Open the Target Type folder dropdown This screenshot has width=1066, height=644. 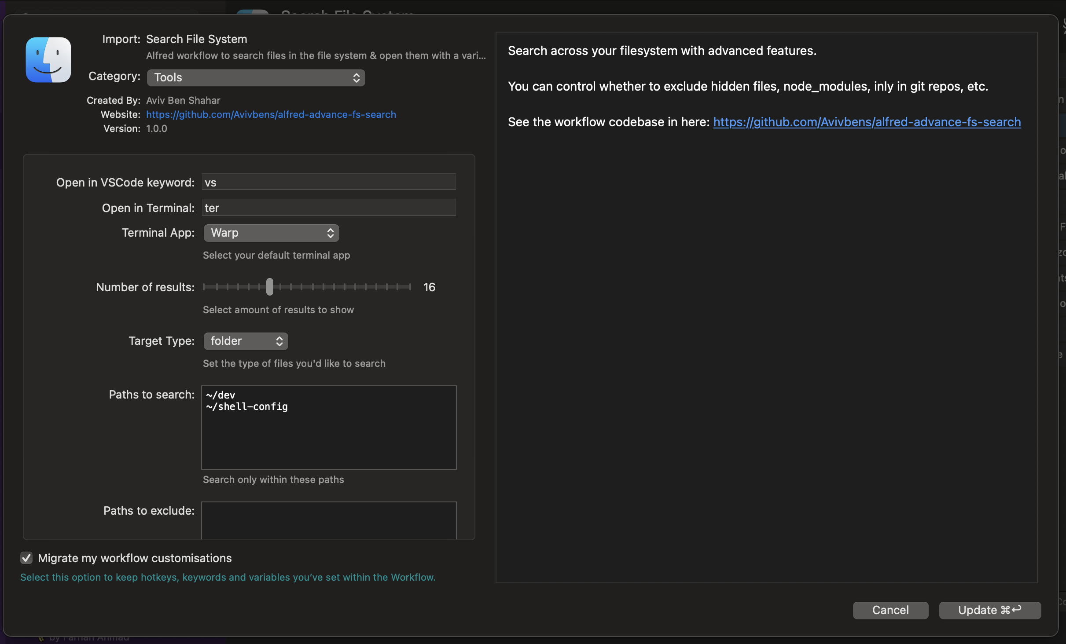pyautogui.click(x=245, y=341)
